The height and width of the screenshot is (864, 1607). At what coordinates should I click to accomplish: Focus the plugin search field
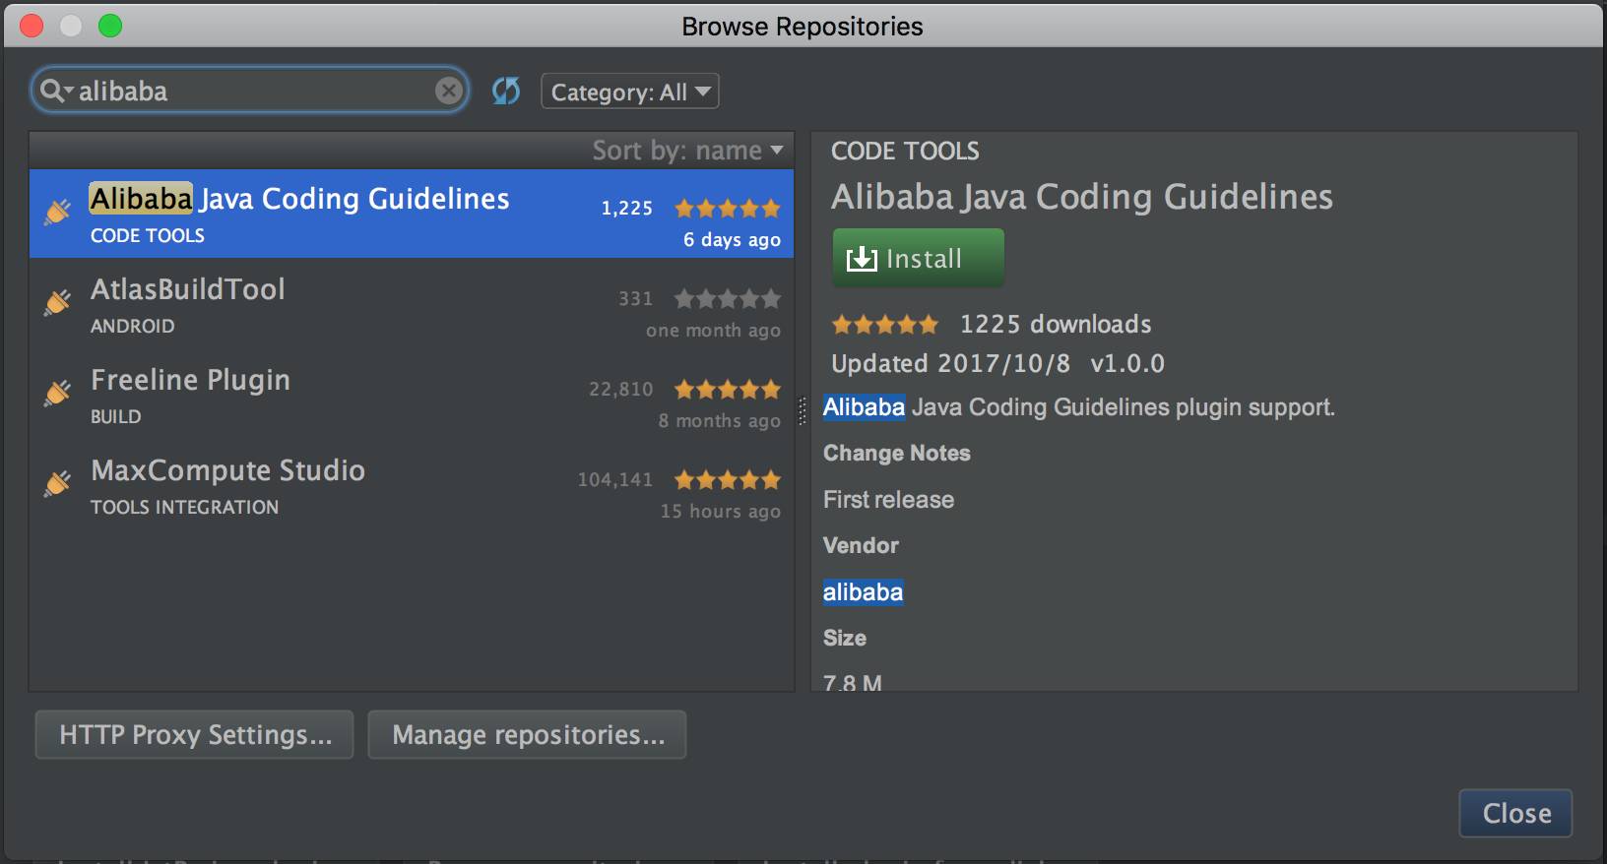(250, 92)
